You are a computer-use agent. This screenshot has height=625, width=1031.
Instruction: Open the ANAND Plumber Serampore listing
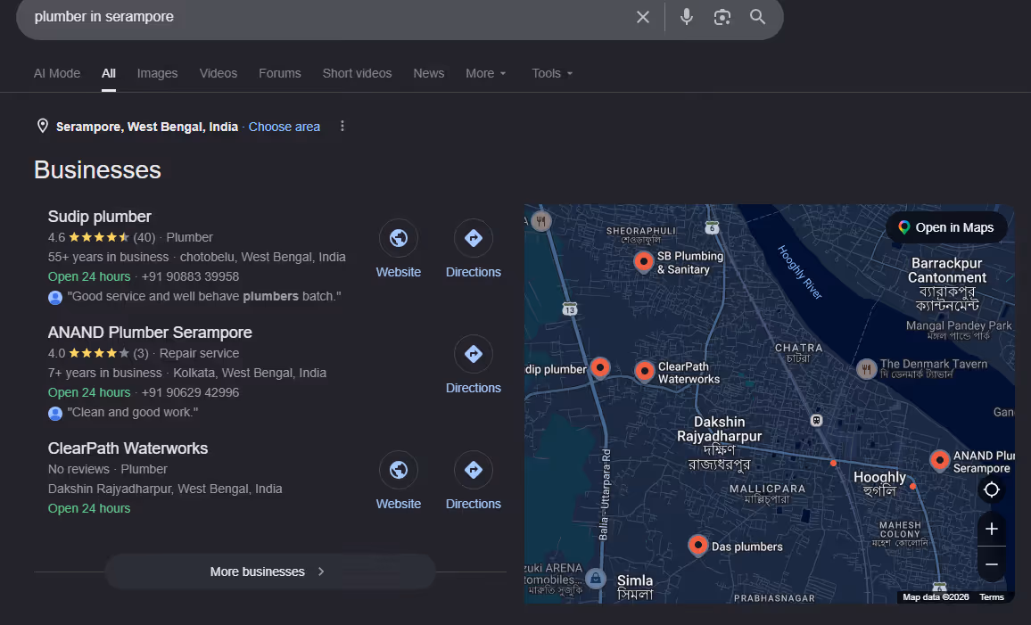pos(150,333)
